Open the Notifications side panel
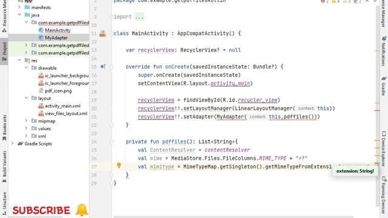388x218 pixels. (384, 51)
